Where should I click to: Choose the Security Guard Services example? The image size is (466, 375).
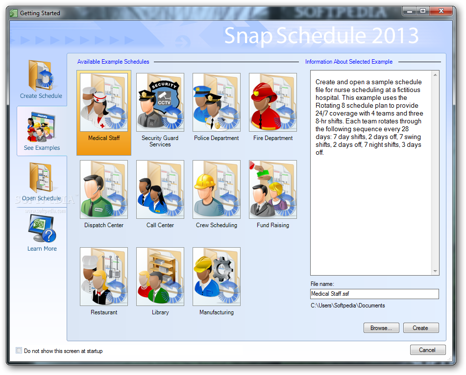pos(160,102)
